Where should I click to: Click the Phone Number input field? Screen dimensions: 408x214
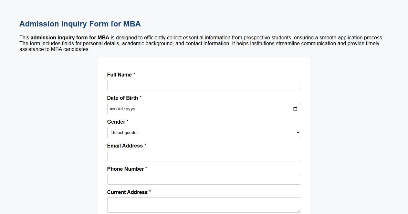[204, 179]
